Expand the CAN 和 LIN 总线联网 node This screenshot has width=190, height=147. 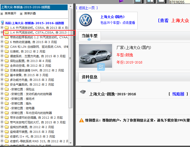click(x=2, y=46)
